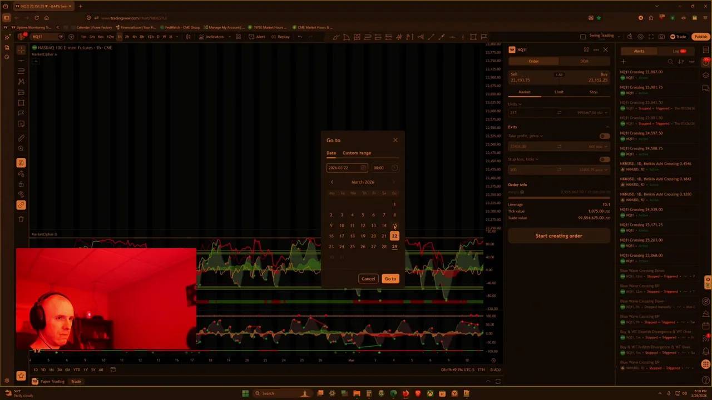This screenshot has height=400, width=712.
Task: Select March 29 in the calendar
Action: pyautogui.click(x=394, y=247)
